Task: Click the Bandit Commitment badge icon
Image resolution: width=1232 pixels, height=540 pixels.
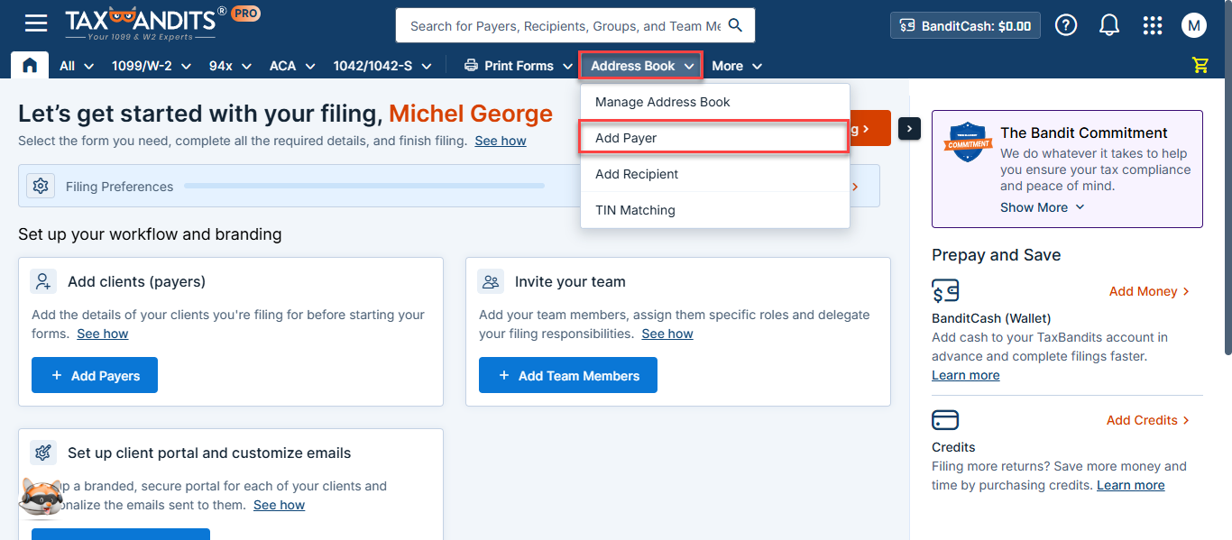Action: (968, 142)
